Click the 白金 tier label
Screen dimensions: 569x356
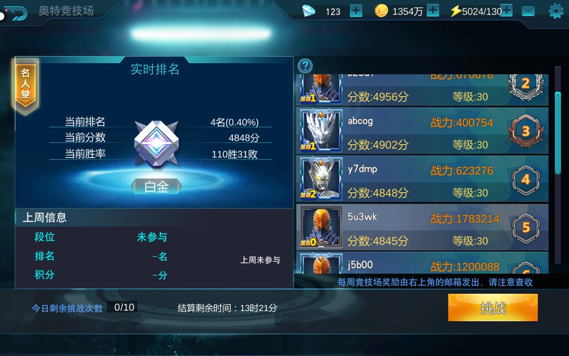pos(156,187)
